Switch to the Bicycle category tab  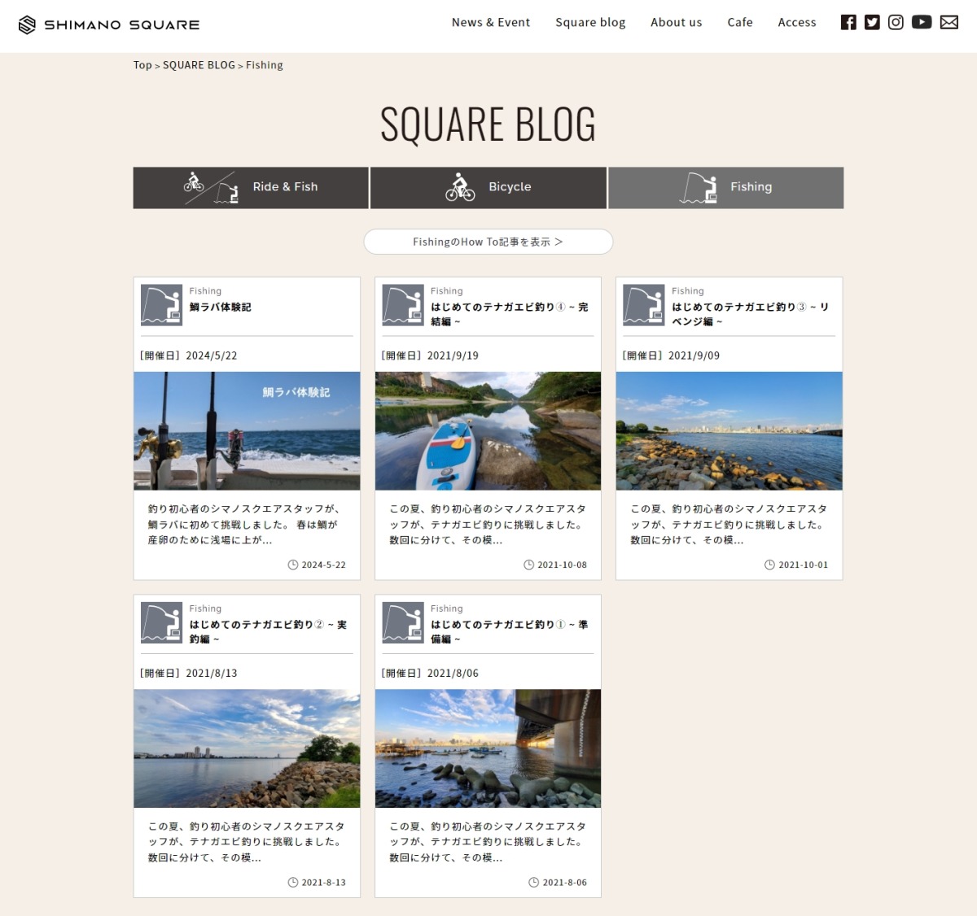(488, 188)
